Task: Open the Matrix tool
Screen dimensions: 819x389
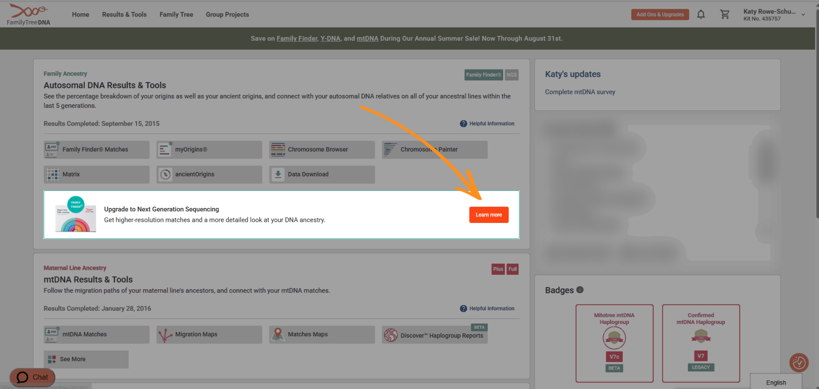Action: pos(97,175)
